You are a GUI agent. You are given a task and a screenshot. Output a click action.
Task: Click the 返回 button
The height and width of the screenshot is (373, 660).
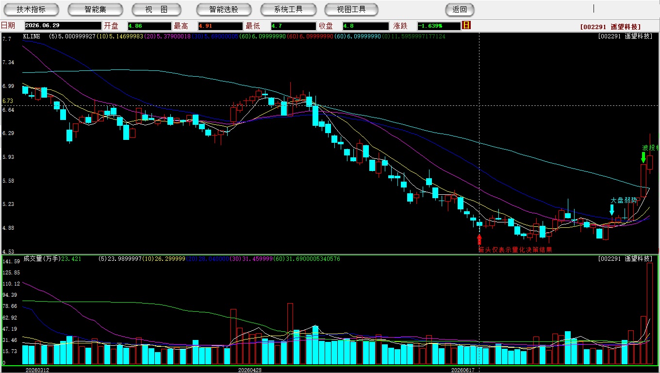pos(460,9)
